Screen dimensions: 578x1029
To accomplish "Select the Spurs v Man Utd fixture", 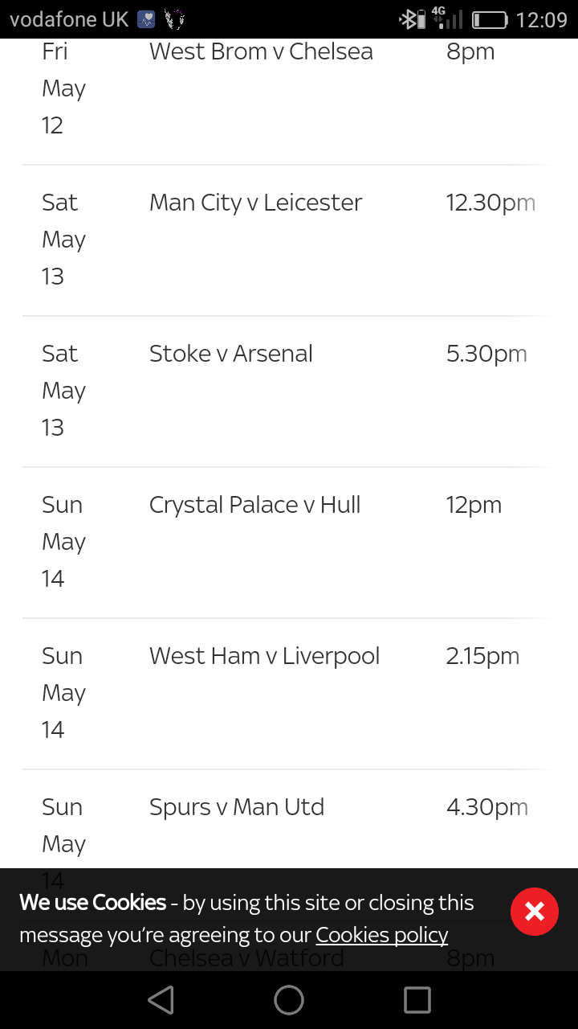I will 237,807.
